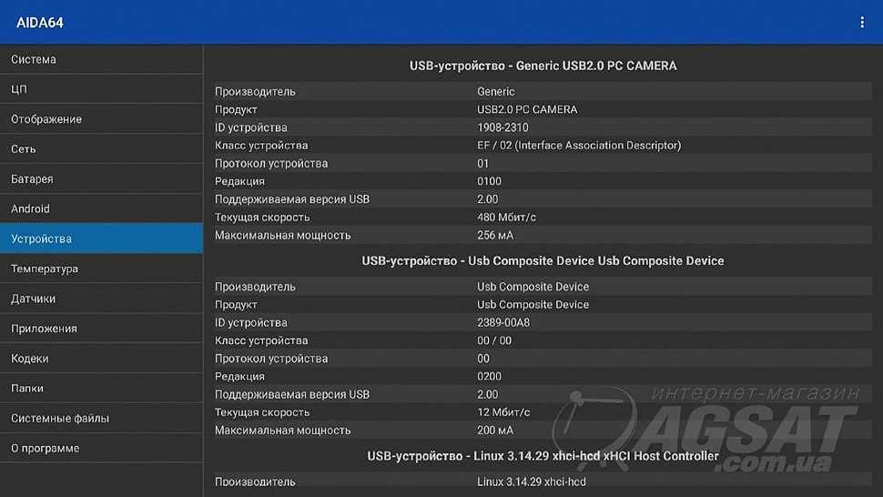Viewport: 883px width, 497px height.
Task: Select device ID 2389-00A8
Action: tap(502, 322)
